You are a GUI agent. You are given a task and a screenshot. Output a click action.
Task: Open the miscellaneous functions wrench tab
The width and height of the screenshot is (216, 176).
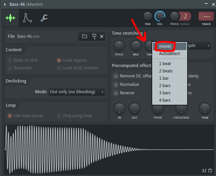(44, 18)
